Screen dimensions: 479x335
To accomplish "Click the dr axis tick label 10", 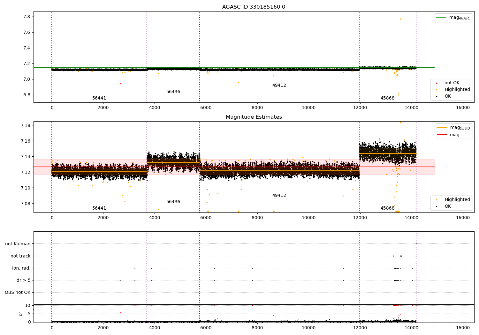I will [28, 306].
